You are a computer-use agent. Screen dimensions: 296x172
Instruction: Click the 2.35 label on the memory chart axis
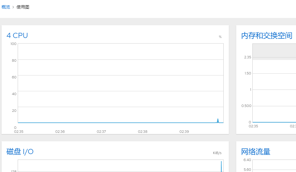click(x=247, y=57)
